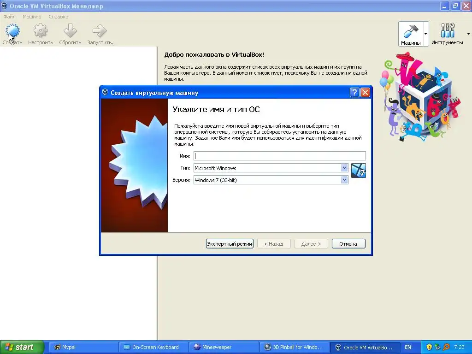Close the Создать виртуальную машину dialog
The width and height of the screenshot is (472, 354).
click(365, 92)
